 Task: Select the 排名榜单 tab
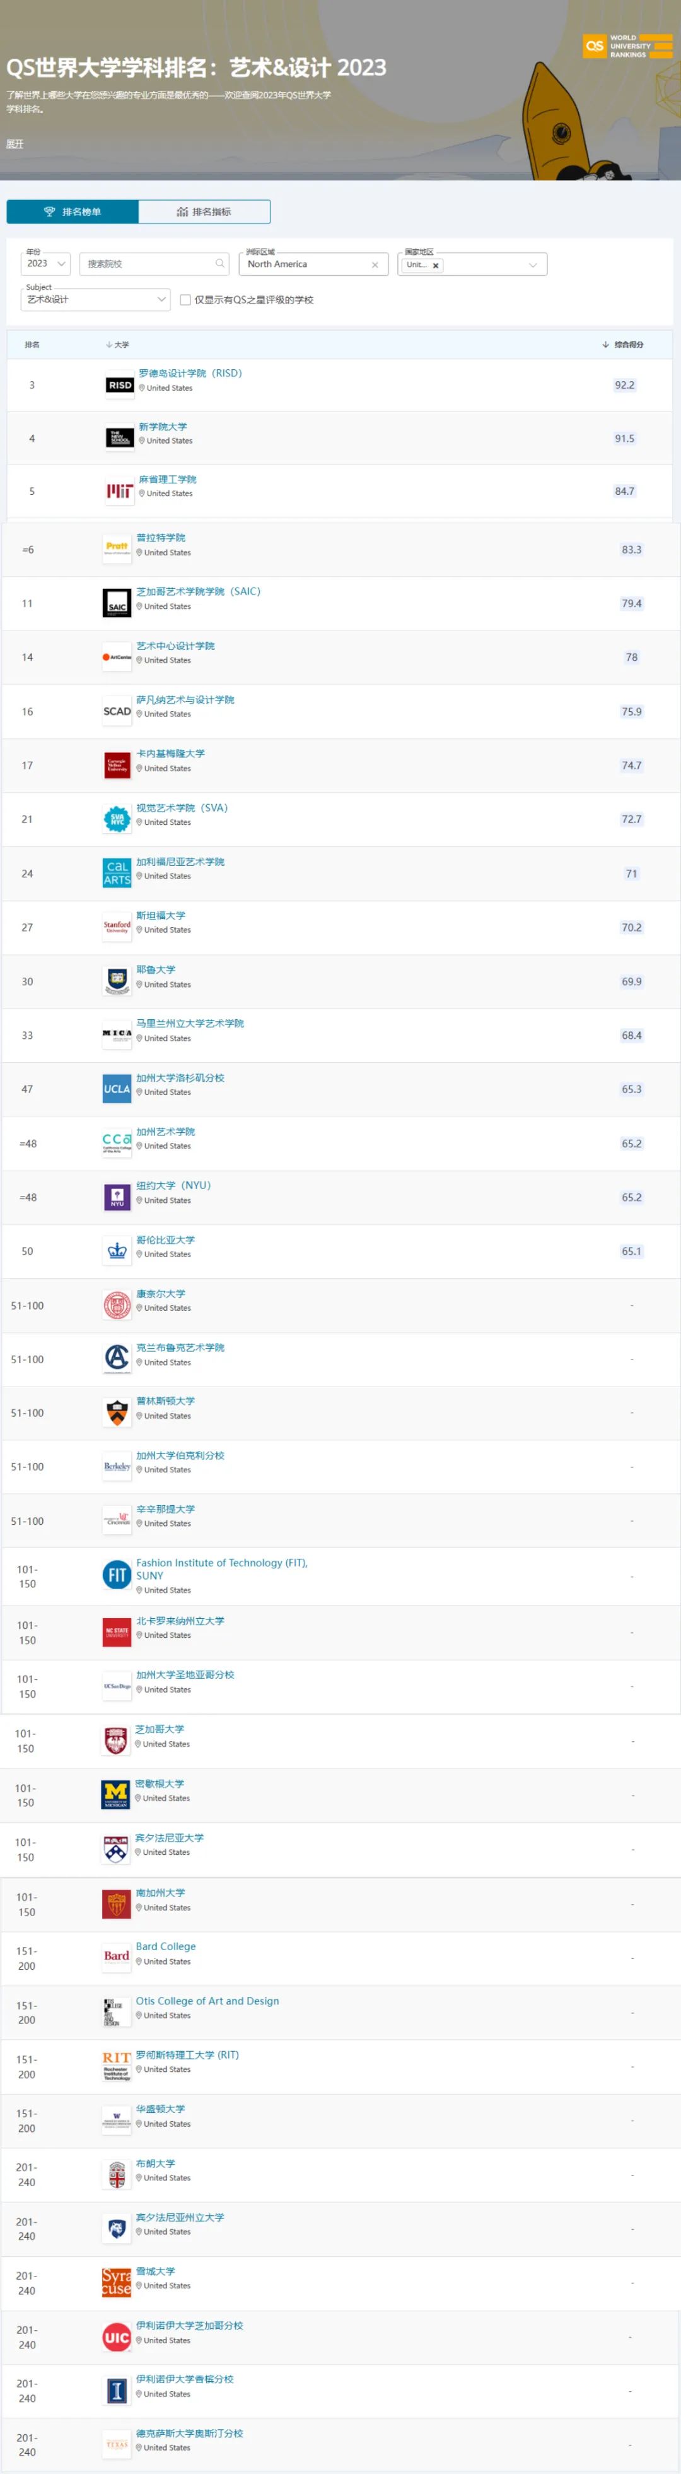pyautogui.click(x=73, y=212)
